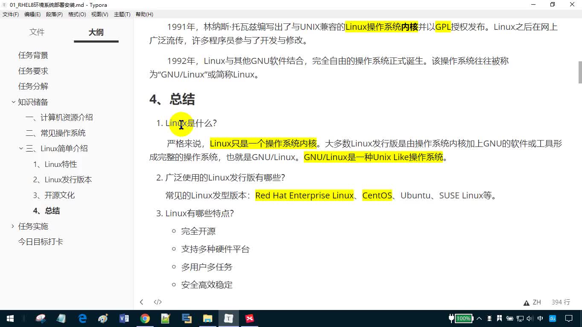Open the VMware Workstation taskbar icon

pyautogui.click(x=186, y=318)
